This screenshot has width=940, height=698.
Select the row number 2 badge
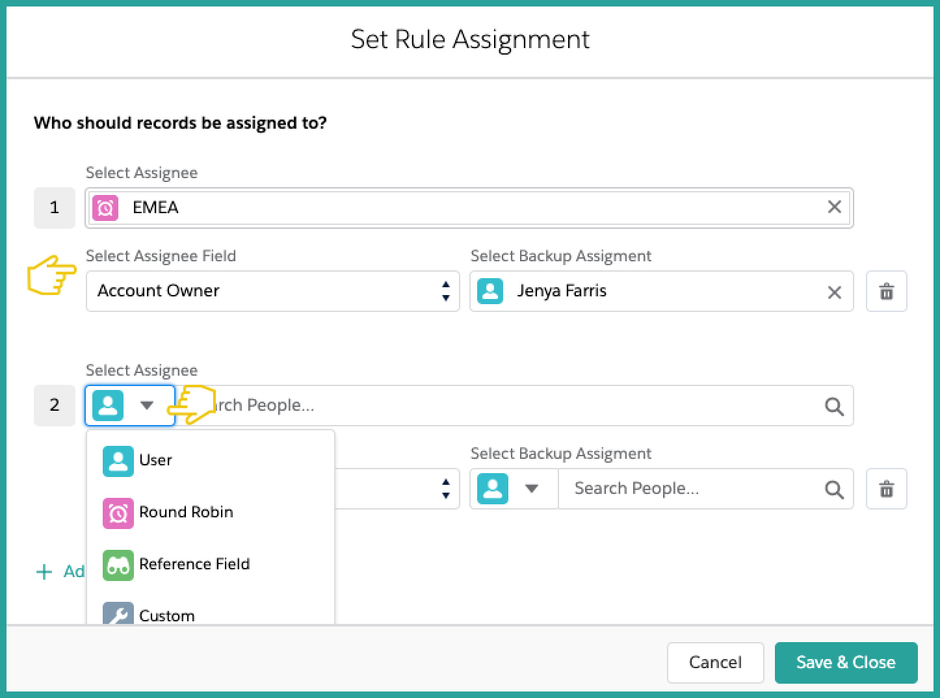[55, 405]
